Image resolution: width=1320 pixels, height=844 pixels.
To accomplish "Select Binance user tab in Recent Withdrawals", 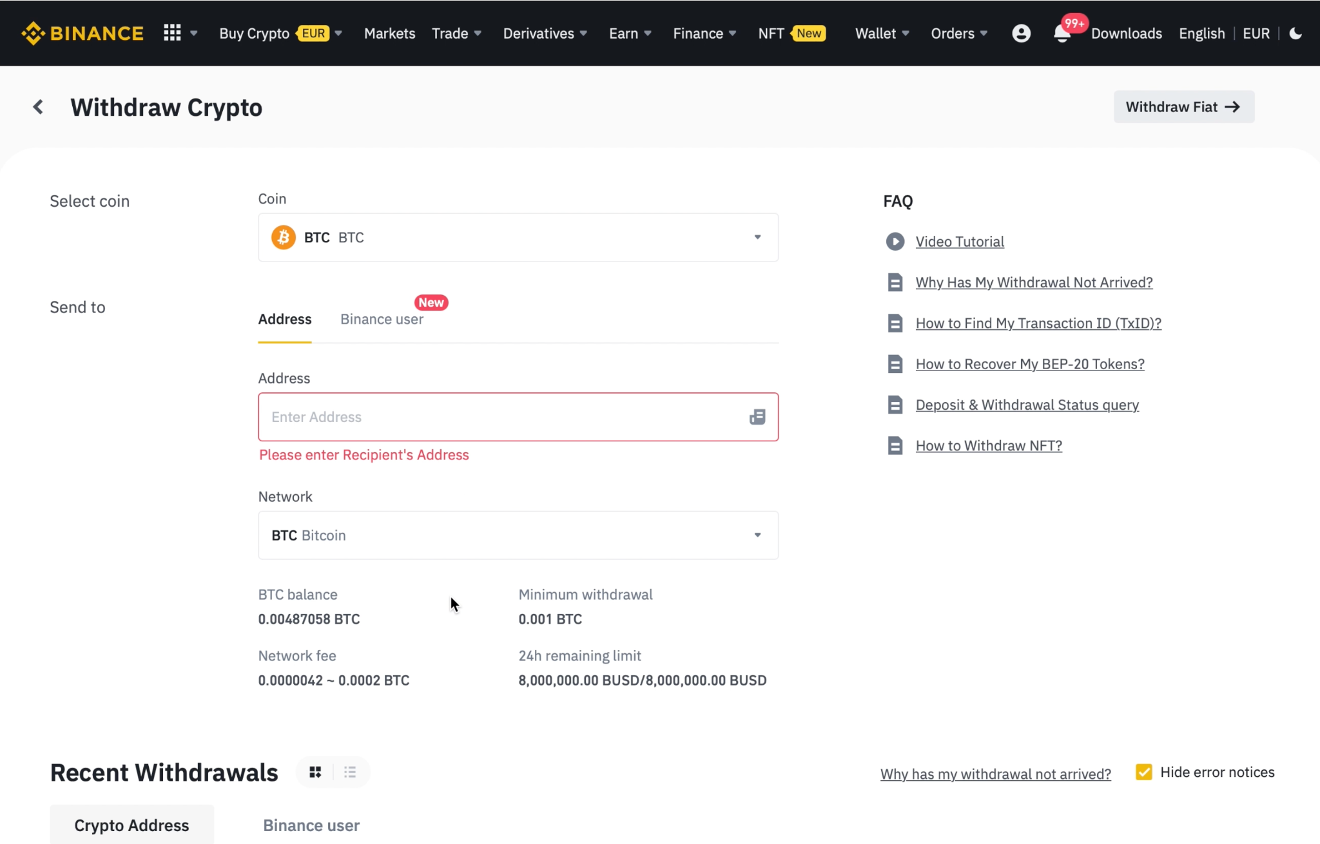I will point(311,825).
